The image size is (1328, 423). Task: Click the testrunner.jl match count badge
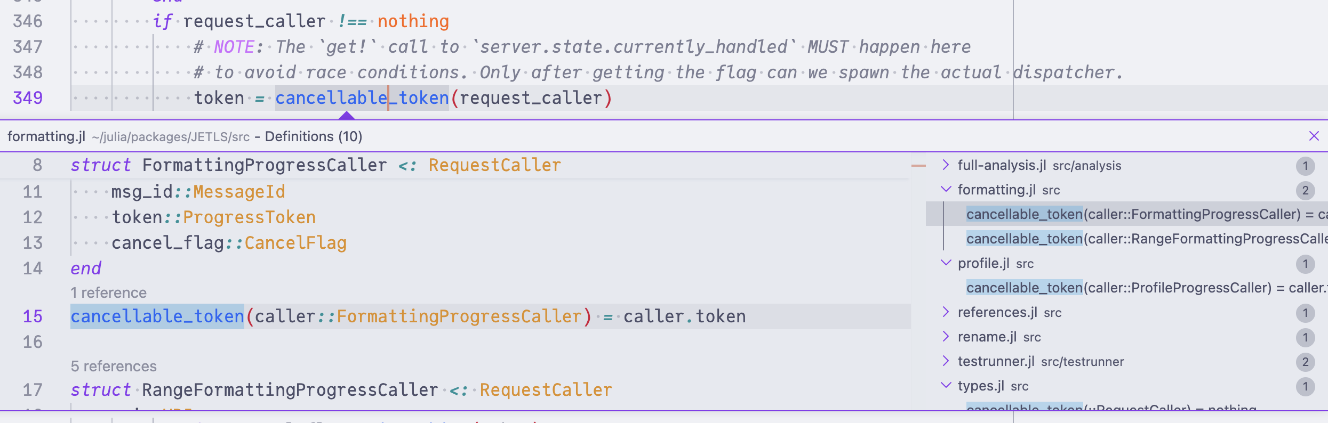(1305, 362)
